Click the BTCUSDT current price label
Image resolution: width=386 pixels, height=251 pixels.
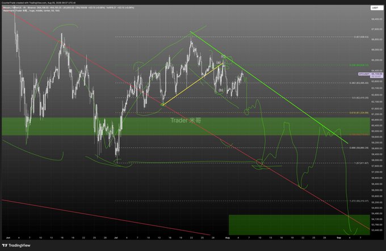371,74
